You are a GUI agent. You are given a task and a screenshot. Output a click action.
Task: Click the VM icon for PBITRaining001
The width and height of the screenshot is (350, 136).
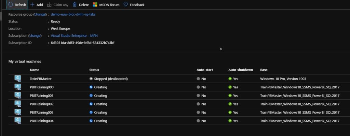(x=18, y=96)
